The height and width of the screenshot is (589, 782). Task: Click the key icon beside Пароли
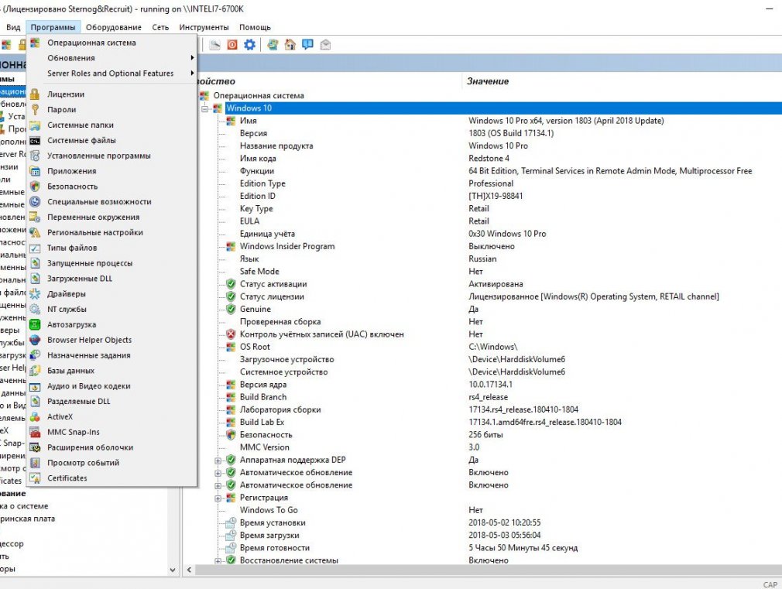(35, 110)
